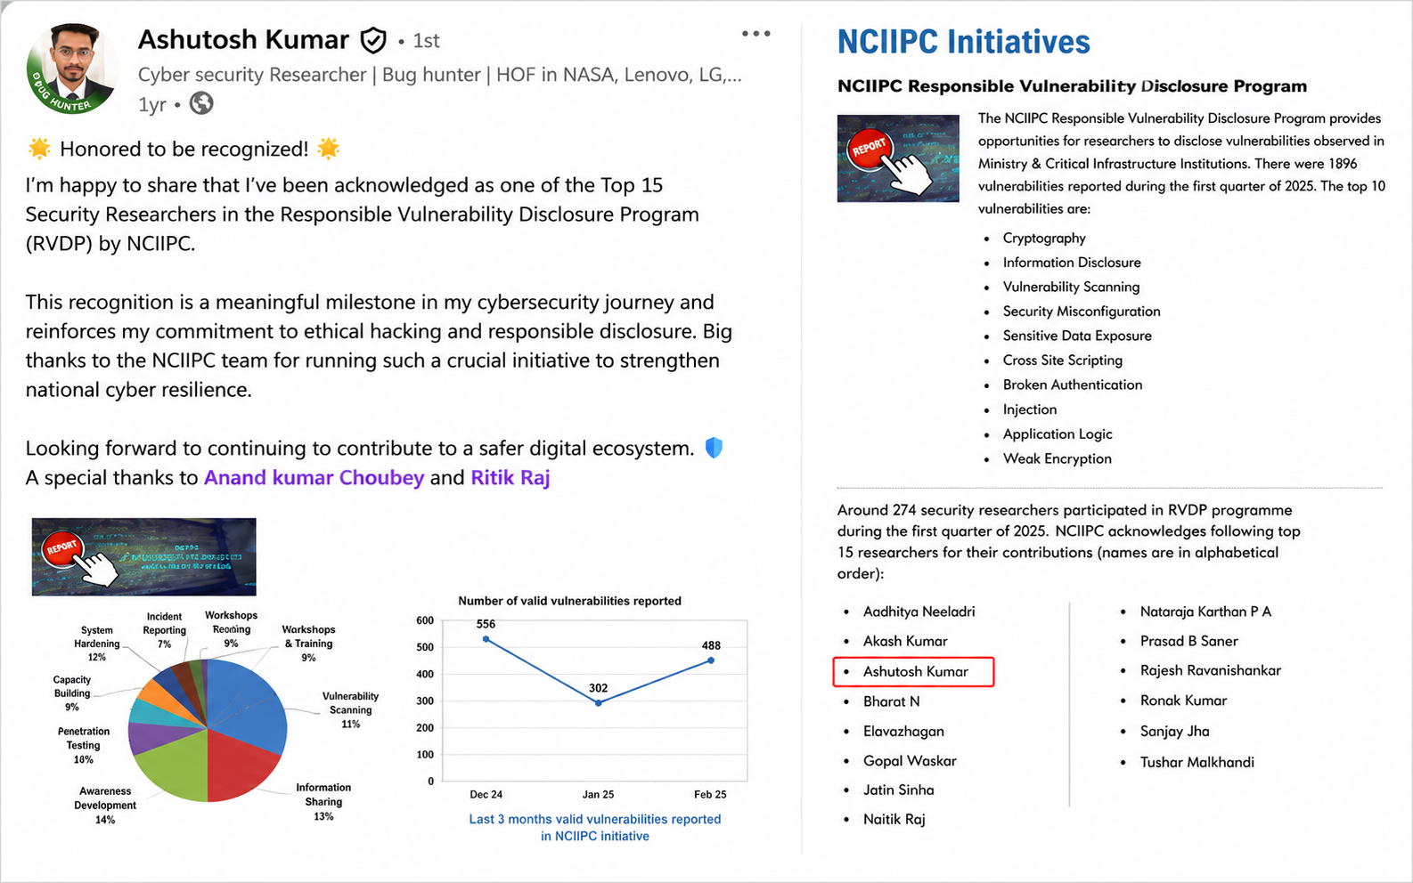1413x883 pixels.
Task: Click 'Ashutosh Kumar' in the researchers list
Action: pos(915,672)
